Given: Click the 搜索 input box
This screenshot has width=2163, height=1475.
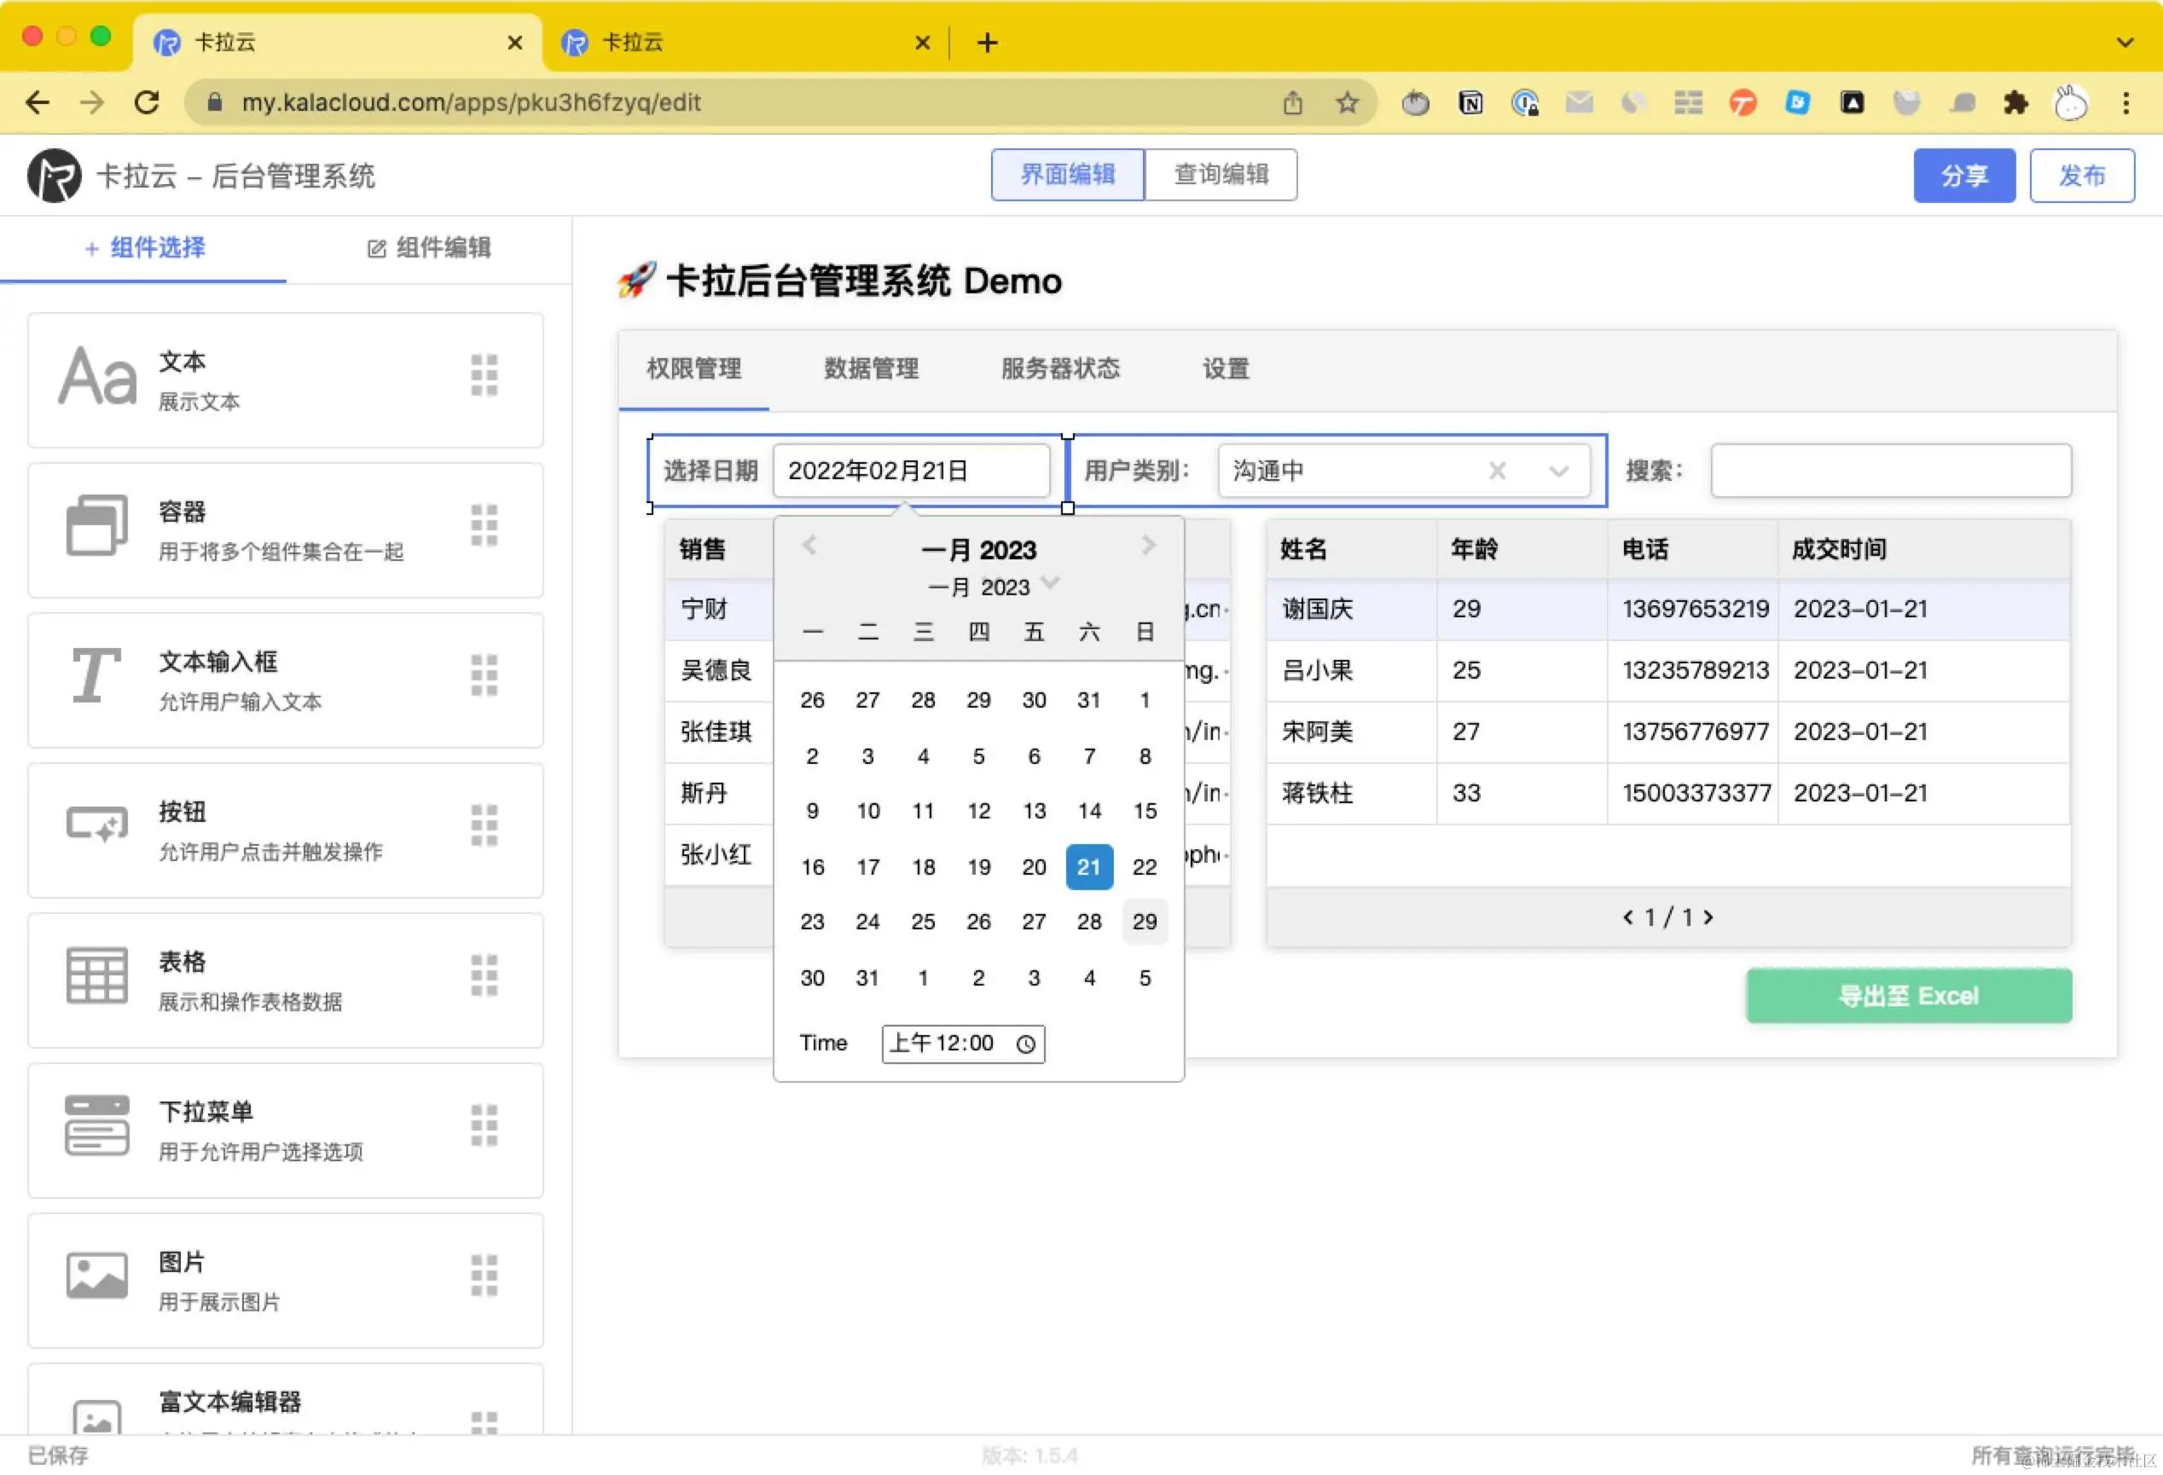Looking at the screenshot, I should click(x=1890, y=471).
